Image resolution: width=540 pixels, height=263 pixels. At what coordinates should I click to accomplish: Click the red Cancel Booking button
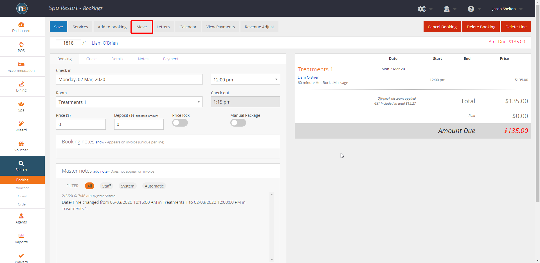[x=442, y=27]
